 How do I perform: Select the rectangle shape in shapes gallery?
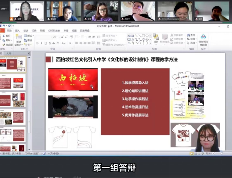(143, 36)
